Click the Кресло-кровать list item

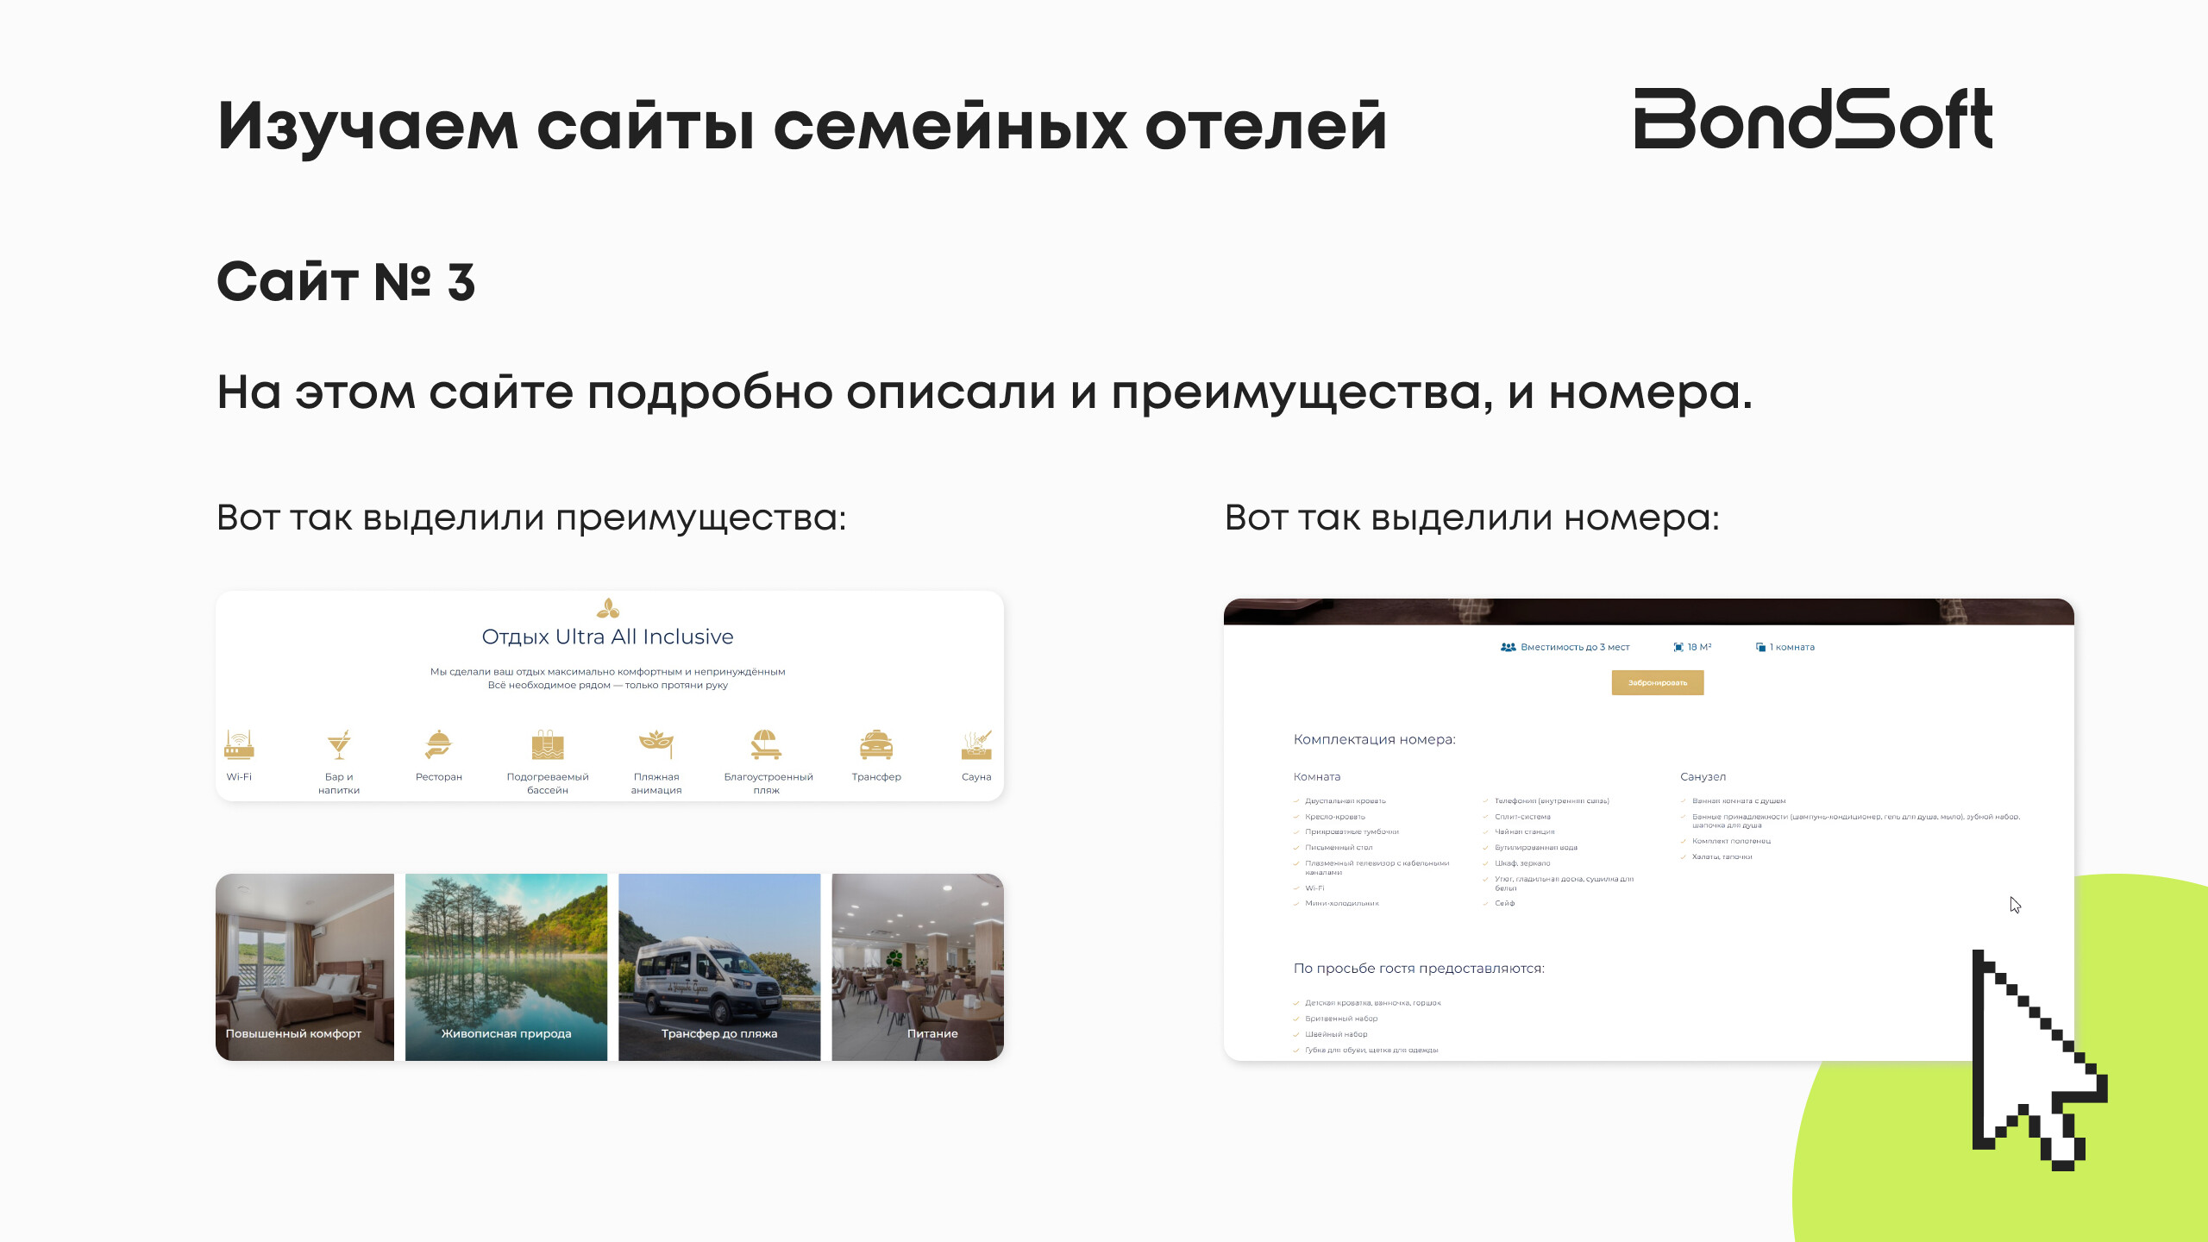(x=1335, y=817)
